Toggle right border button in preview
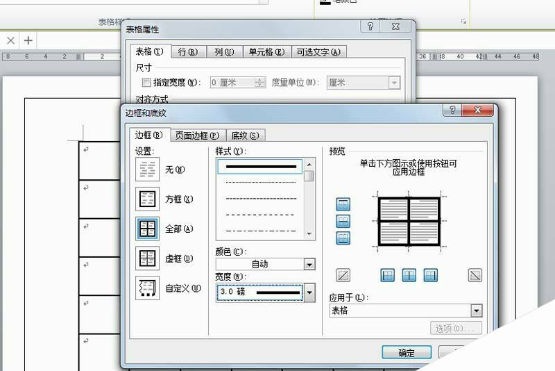The image size is (555, 371). click(x=430, y=275)
